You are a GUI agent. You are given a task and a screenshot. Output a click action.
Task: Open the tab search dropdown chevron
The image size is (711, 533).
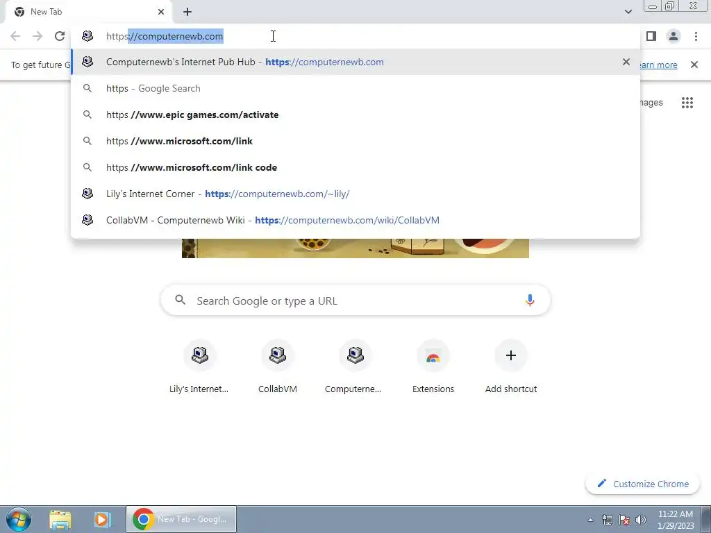pyautogui.click(x=628, y=12)
